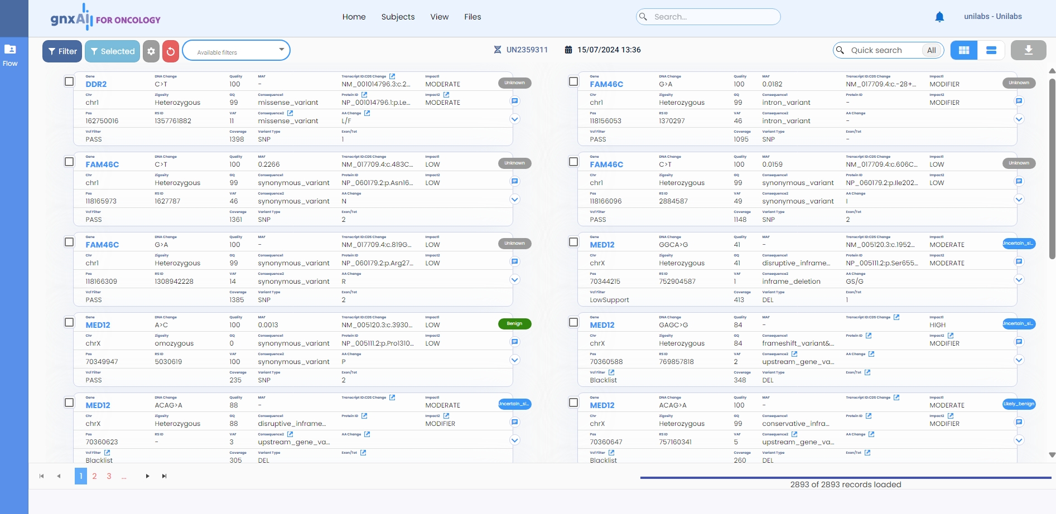The height and width of the screenshot is (514, 1056).
Task: Select checkbox beside FAM46C G>A intron variant
Action: coord(573,81)
